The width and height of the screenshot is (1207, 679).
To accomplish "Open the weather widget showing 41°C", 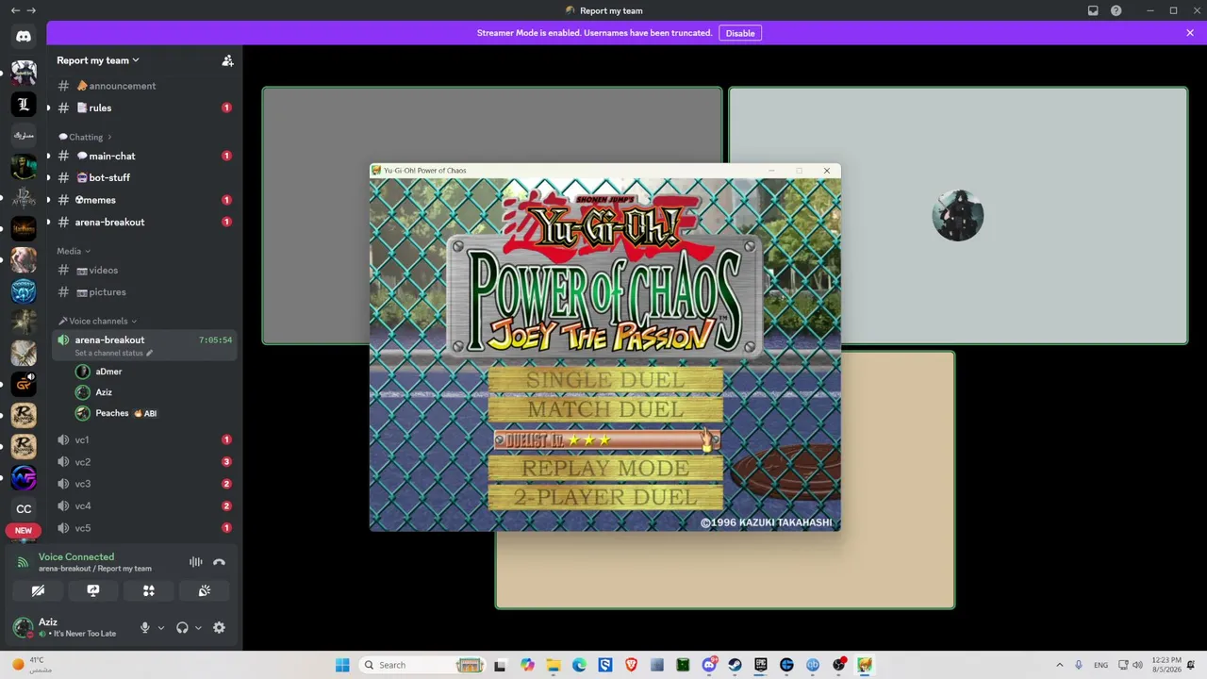I will [x=30, y=665].
